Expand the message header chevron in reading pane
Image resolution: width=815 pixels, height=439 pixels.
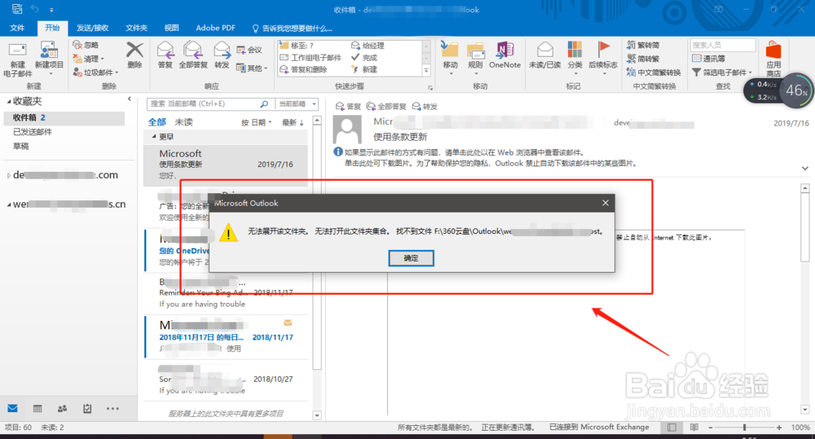coord(804,169)
